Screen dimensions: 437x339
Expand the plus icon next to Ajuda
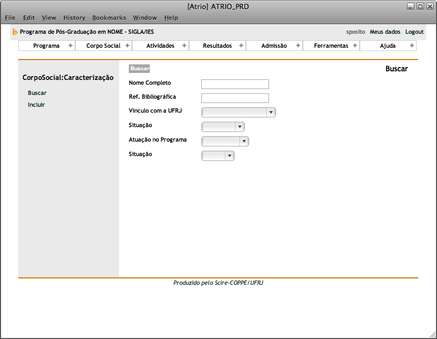[x=412, y=46]
